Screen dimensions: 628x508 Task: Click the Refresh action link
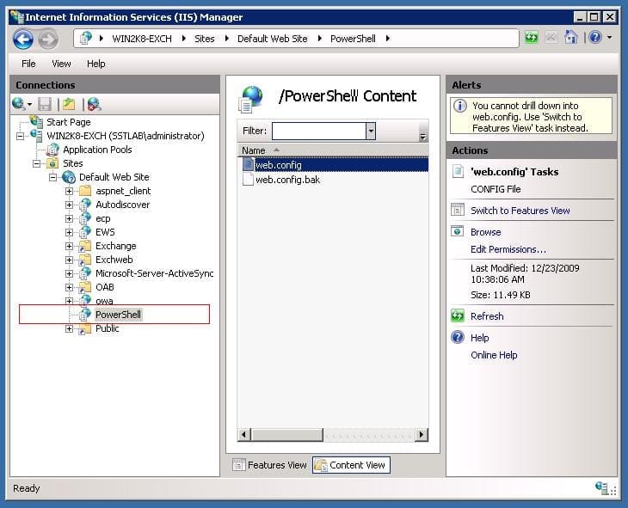click(x=487, y=316)
